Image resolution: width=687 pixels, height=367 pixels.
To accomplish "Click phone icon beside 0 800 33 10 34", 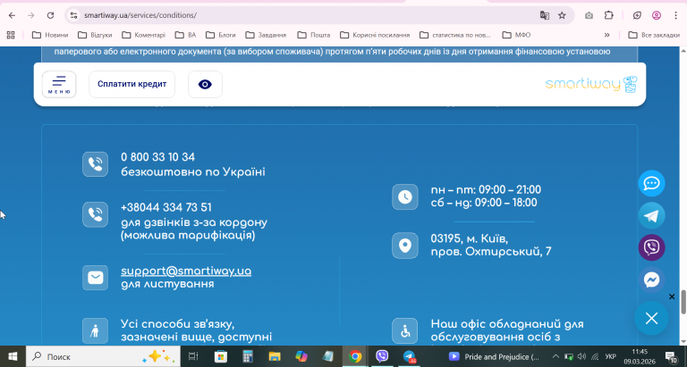I will click(95, 164).
